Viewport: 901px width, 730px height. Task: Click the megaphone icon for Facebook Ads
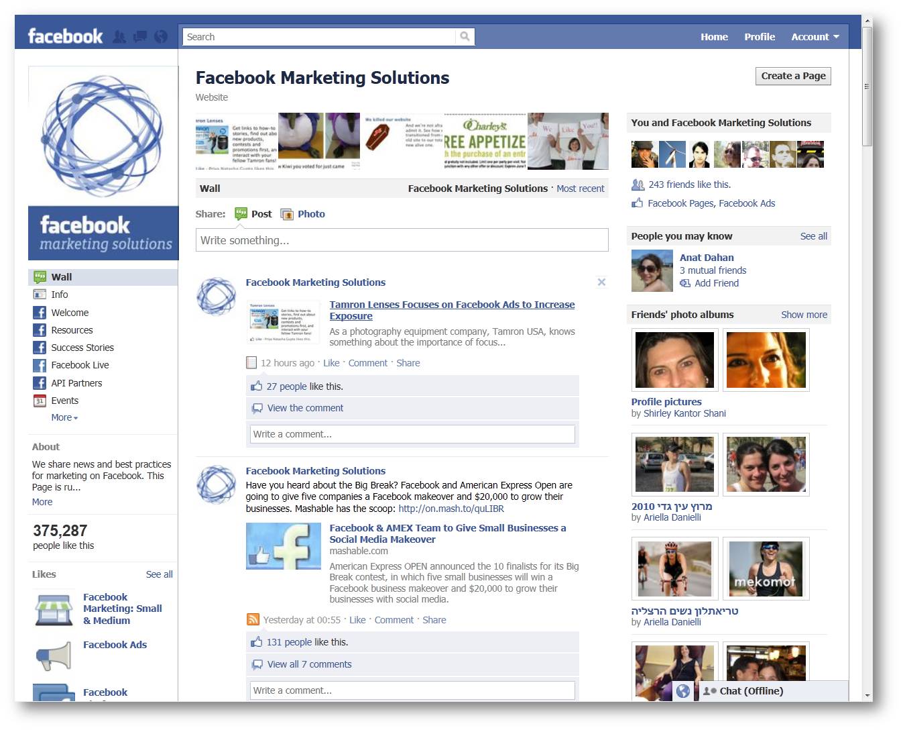54,656
